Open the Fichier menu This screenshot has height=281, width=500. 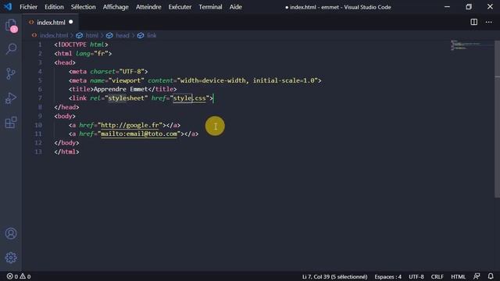28,7
